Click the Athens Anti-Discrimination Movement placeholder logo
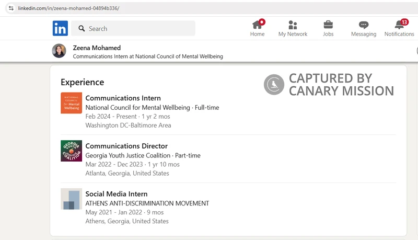 coord(71,199)
